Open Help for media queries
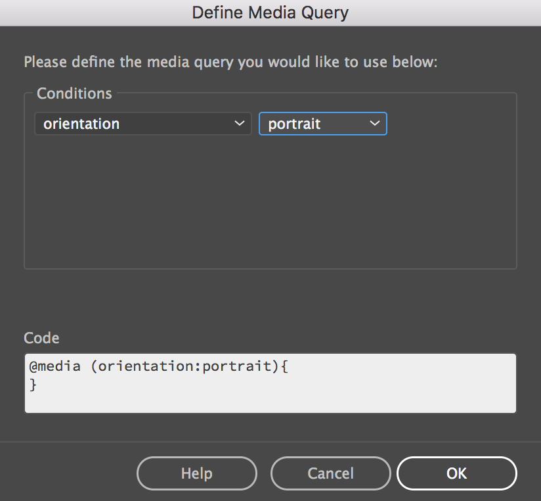This screenshot has width=541, height=501. (196, 473)
